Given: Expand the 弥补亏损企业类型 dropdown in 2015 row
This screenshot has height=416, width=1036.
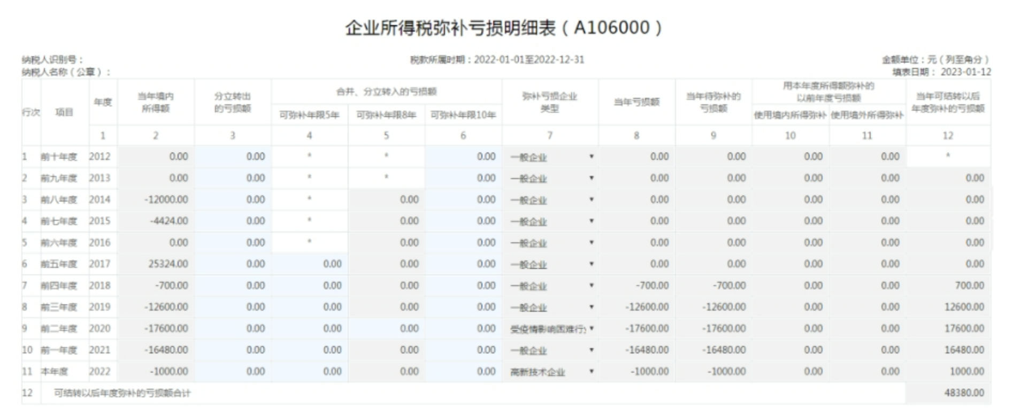Looking at the screenshot, I should 551,221.
